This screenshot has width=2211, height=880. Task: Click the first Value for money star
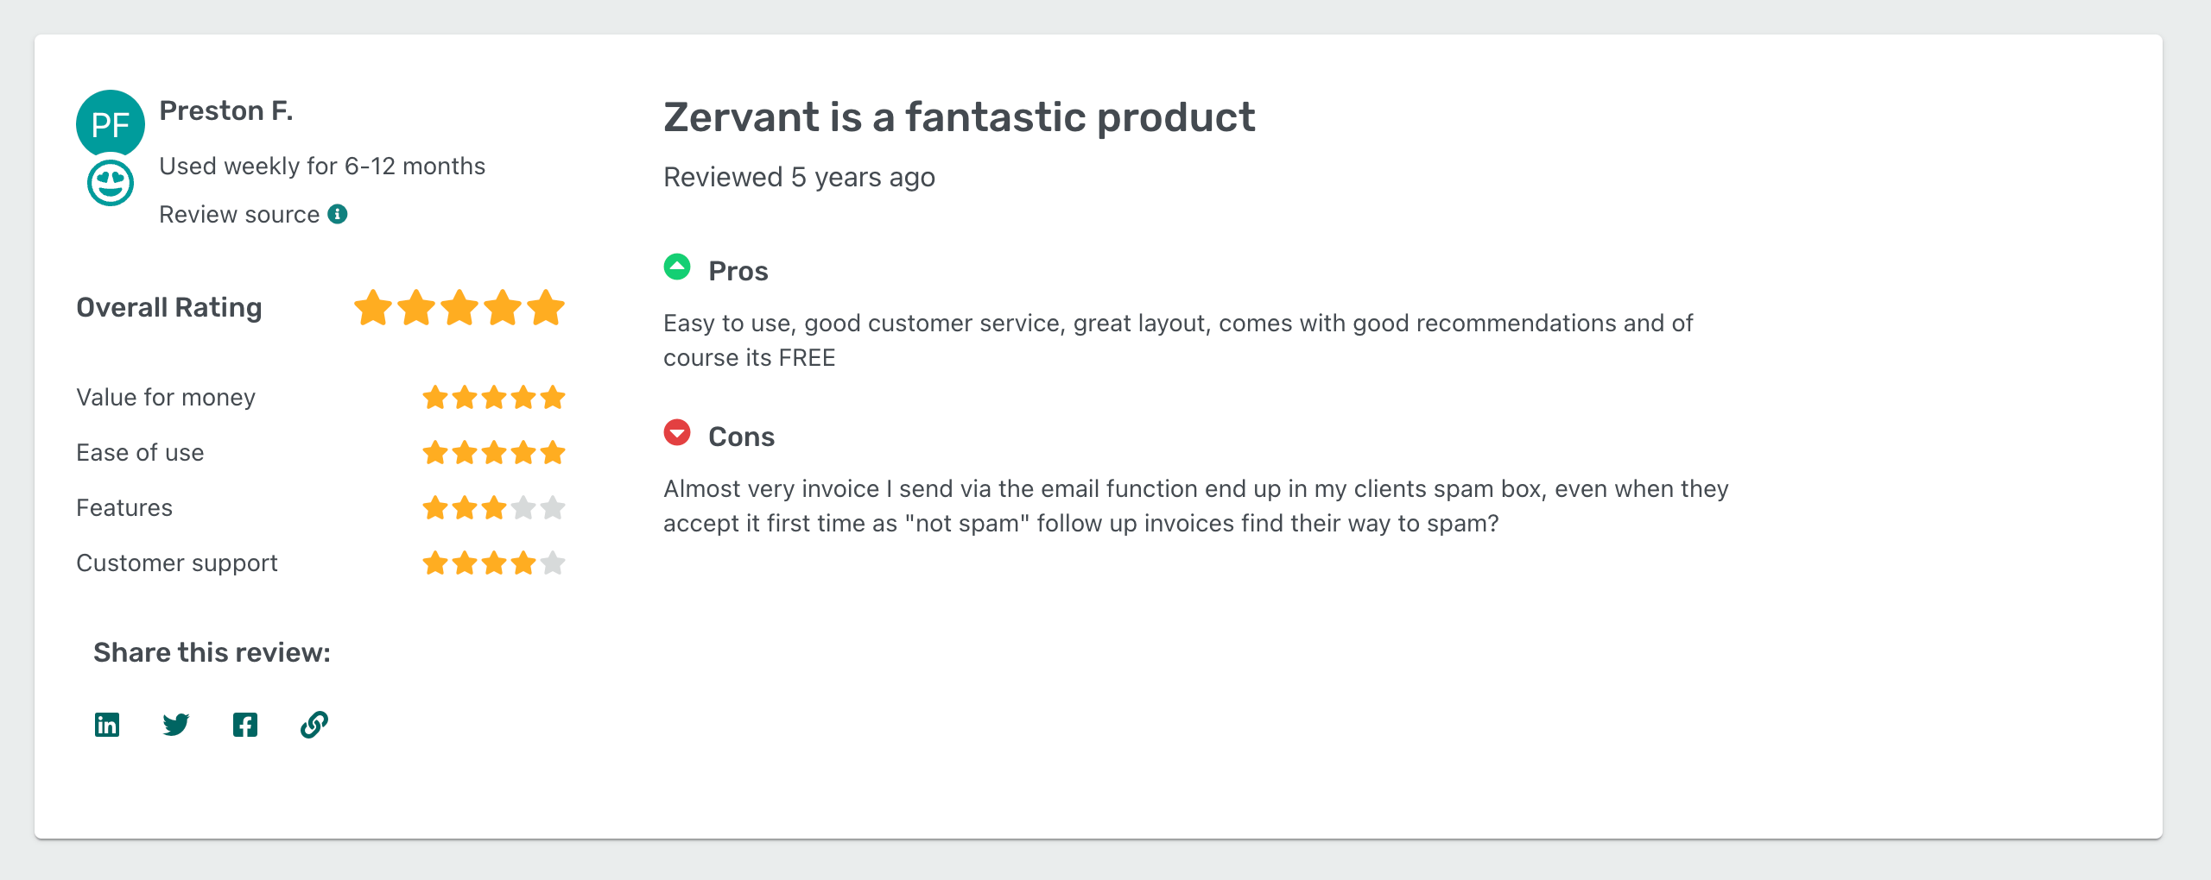(435, 398)
